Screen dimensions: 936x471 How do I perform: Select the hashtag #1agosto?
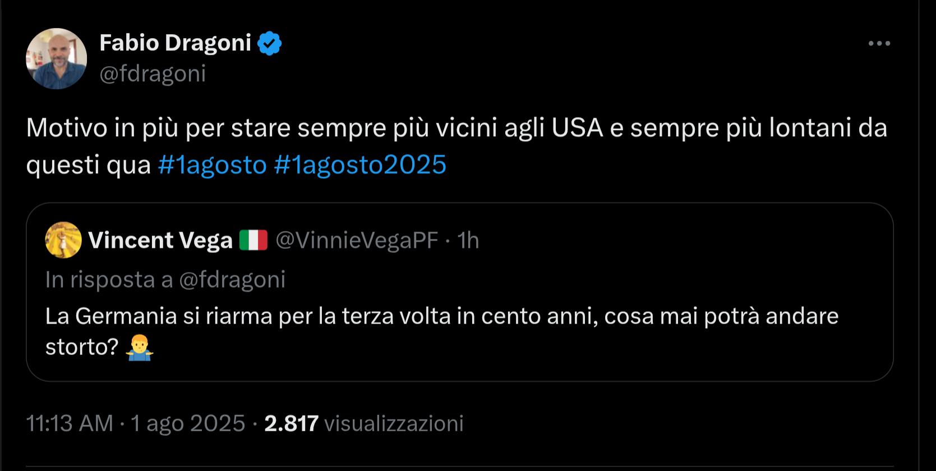coord(212,164)
